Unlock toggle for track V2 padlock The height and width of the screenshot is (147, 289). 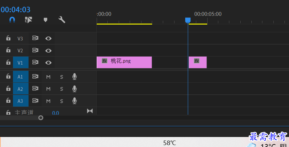tap(8, 50)
